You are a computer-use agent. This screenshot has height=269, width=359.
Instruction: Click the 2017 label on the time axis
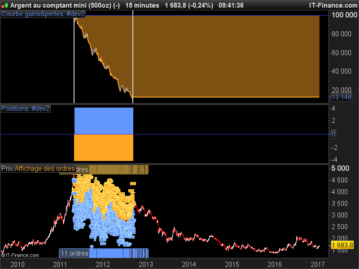[318, 265]
